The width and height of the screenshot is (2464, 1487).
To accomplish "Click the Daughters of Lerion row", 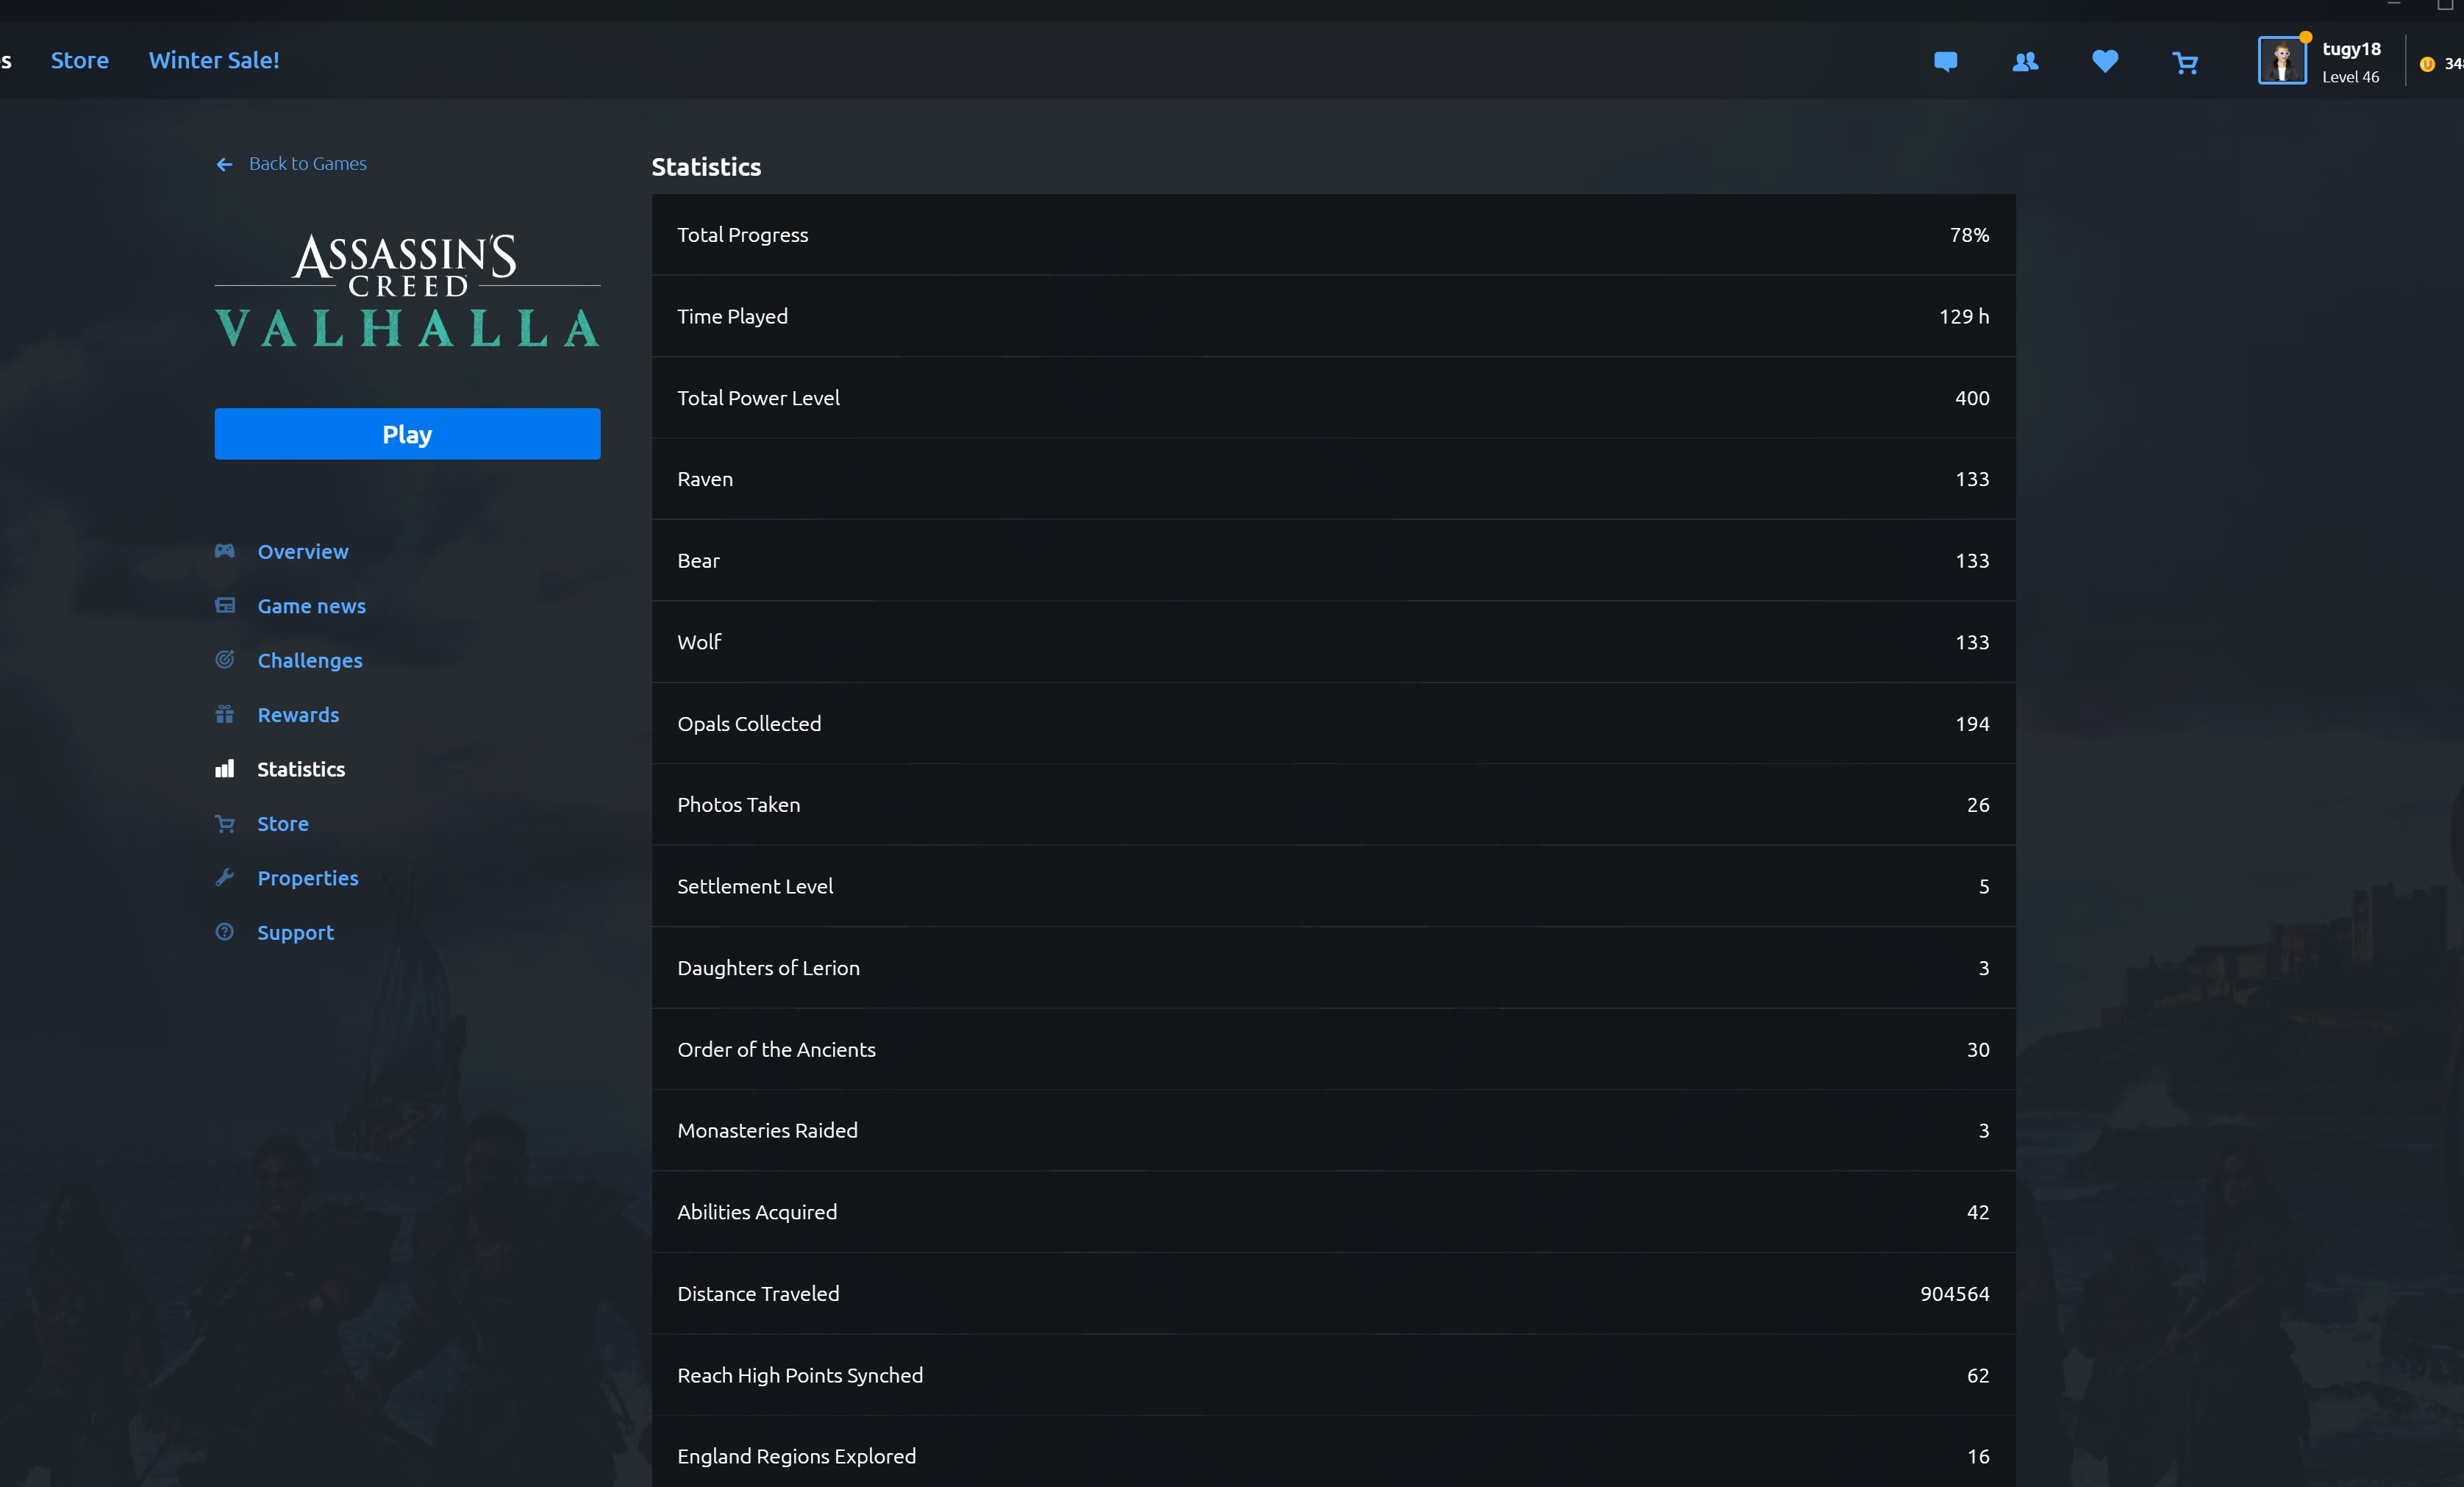I will tap(1333, 968).
